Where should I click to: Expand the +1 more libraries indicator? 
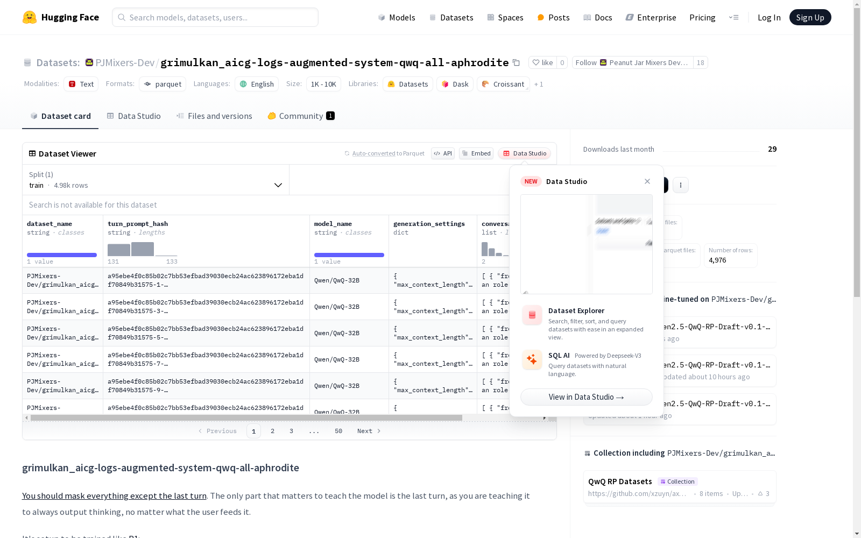(539, 84)
